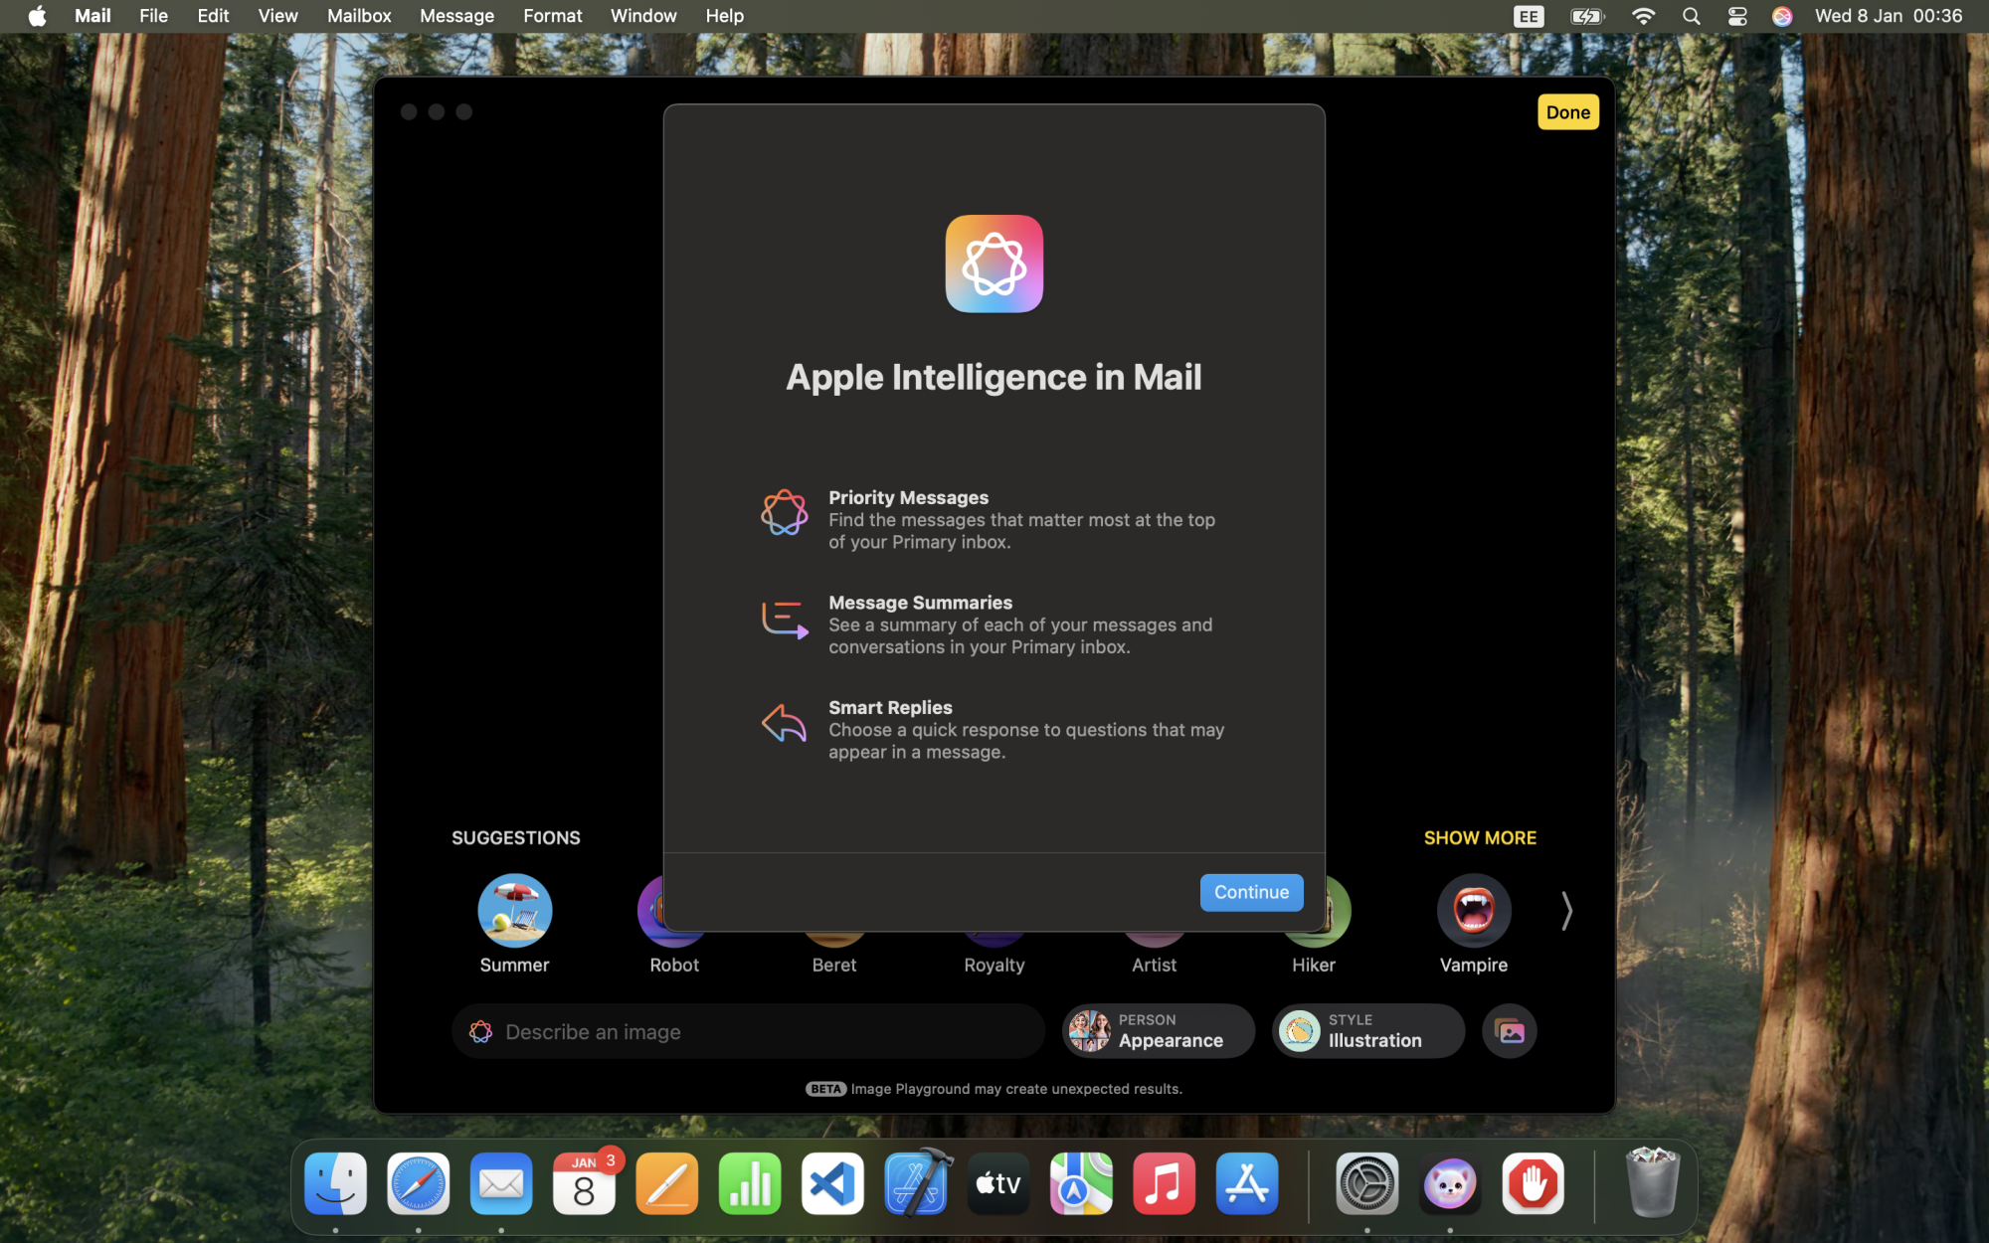The width and height of the screenshot is (1989, 1243).
Task: Open Apple TV from the Dock
Action: click(998, 1183)
